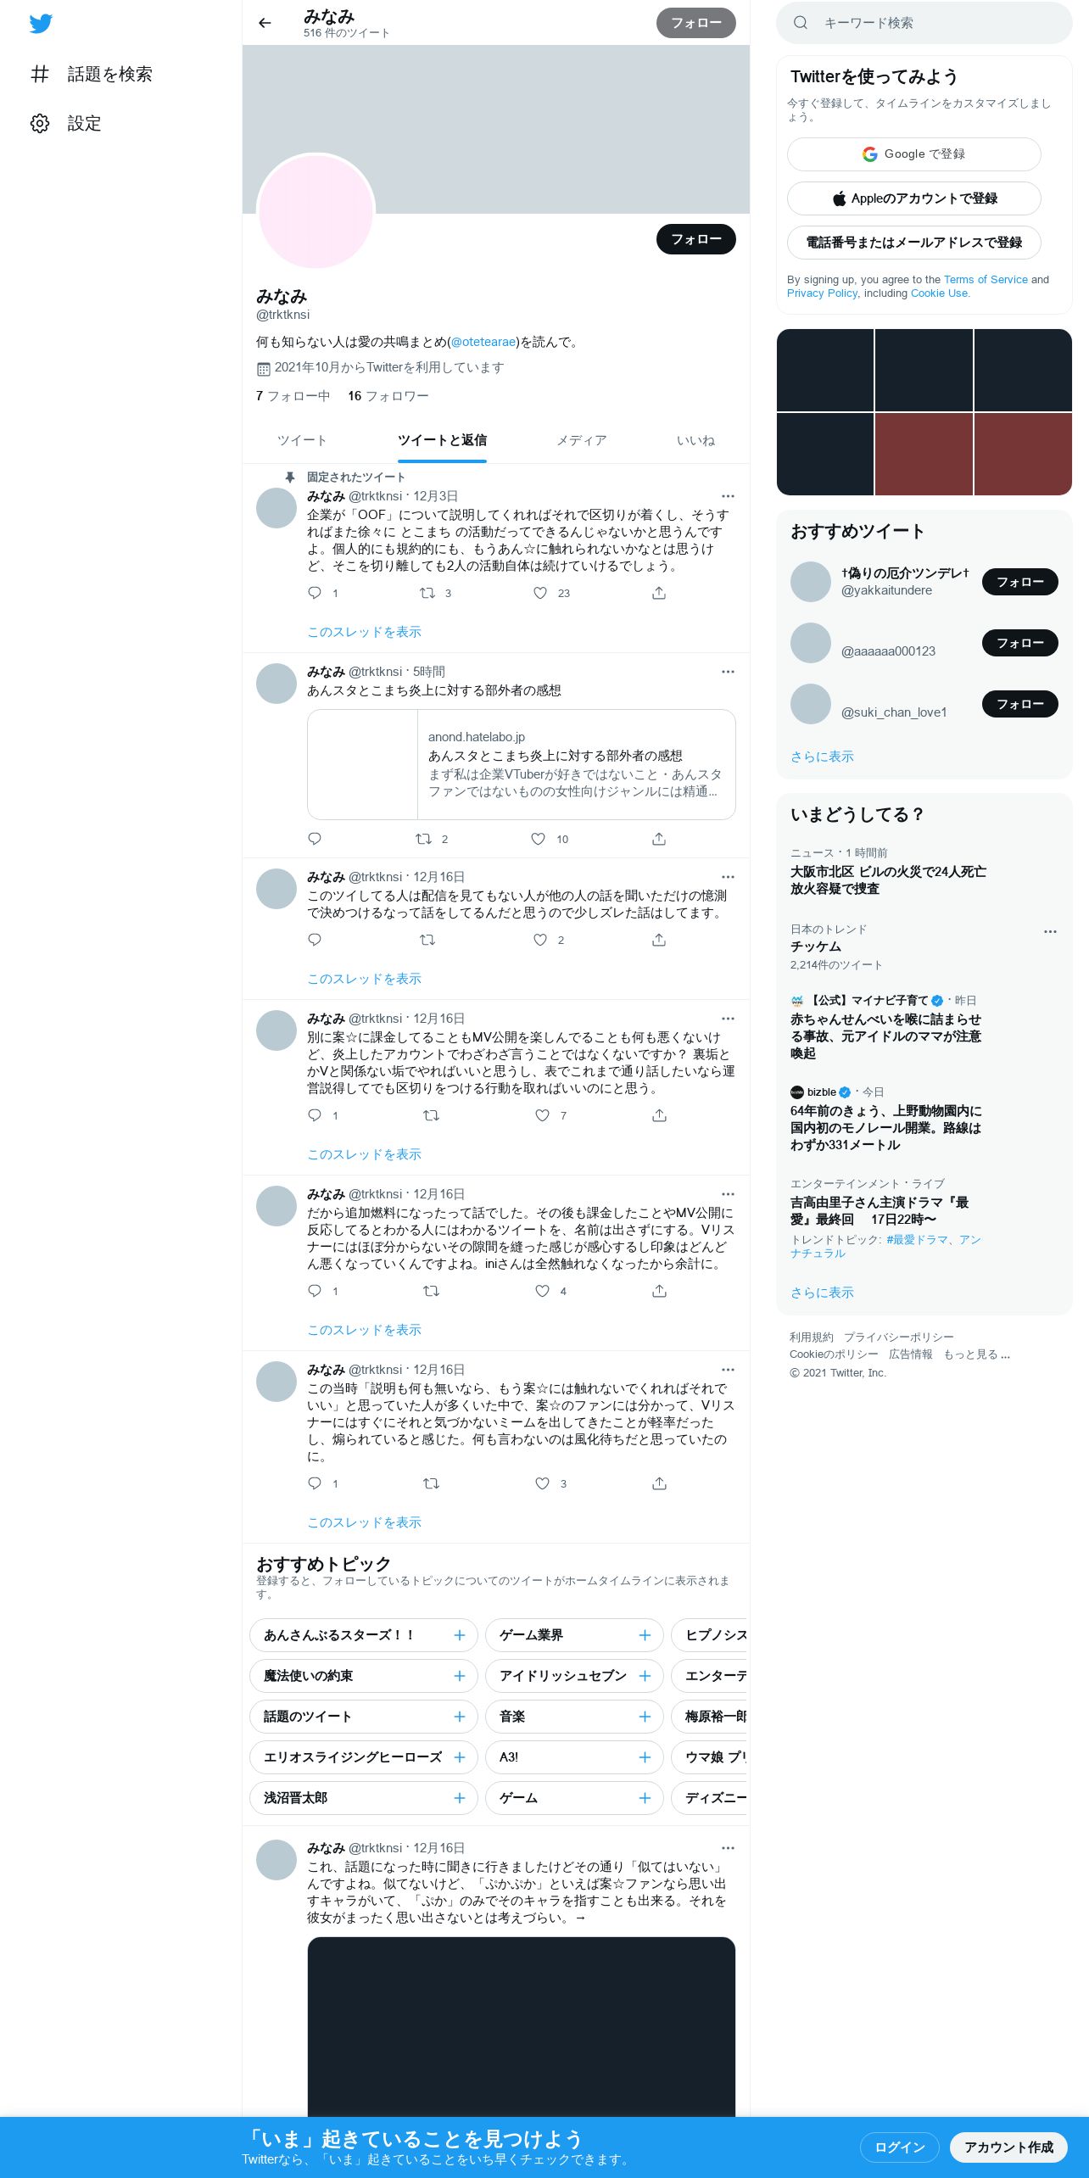Follow @aaaaaa000123
This screenshot has width=1089, height=2178.
click(x=1019, y=643)
